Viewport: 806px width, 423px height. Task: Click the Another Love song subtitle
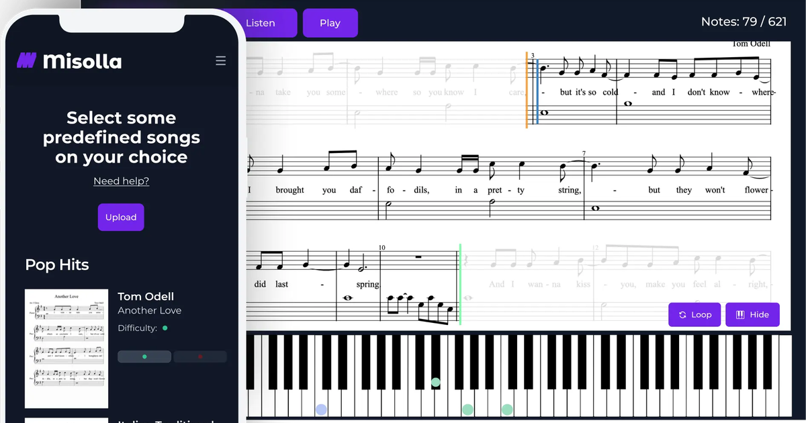pyautogui.click(x=149, y=310)
